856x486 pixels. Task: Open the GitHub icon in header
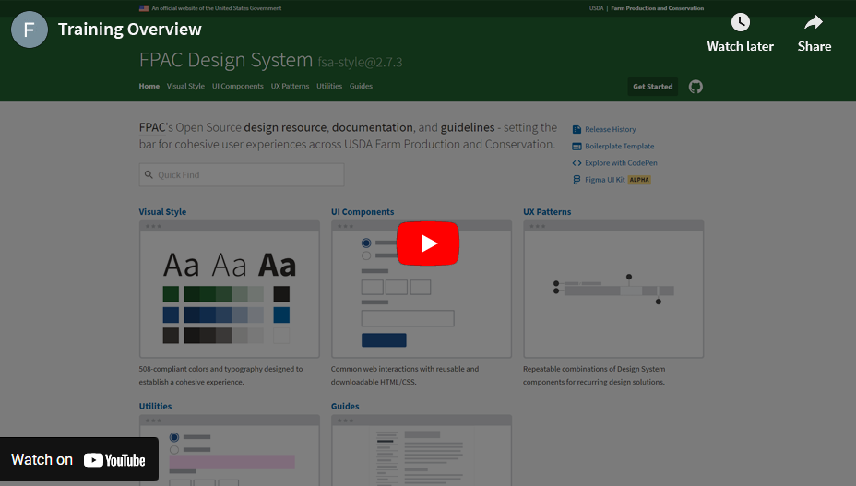(695, 87)
